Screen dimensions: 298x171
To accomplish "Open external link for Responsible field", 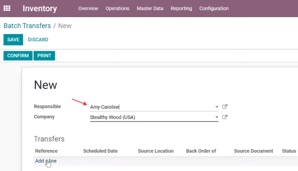I will coord(225,107).
